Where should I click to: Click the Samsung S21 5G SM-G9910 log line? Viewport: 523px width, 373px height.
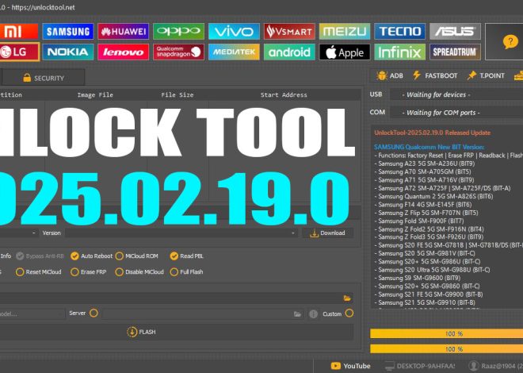pos(425,302)
